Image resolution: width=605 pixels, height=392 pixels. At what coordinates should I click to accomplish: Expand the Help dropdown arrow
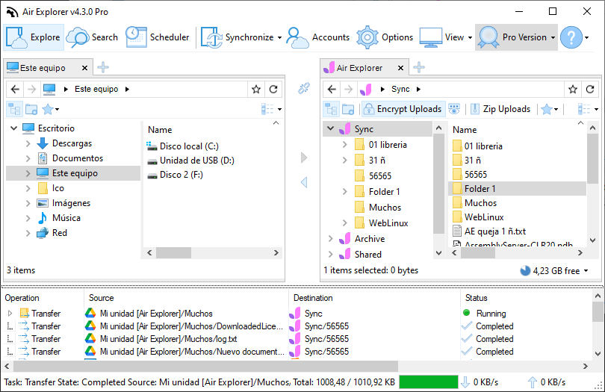[587, 38]
